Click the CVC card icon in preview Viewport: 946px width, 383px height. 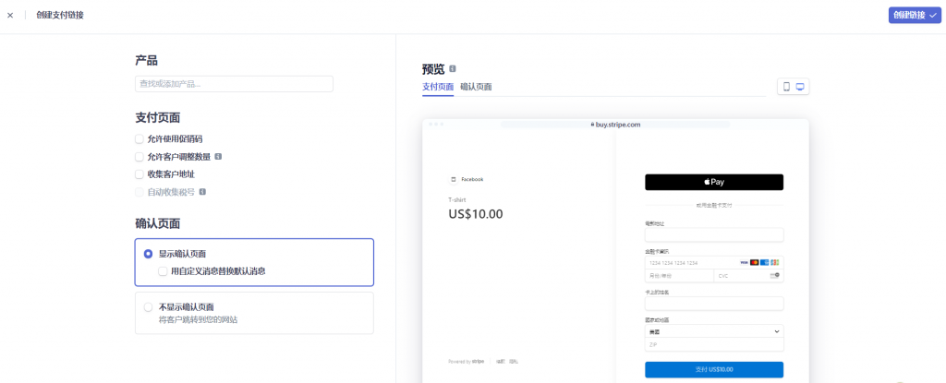coord(775,276)
